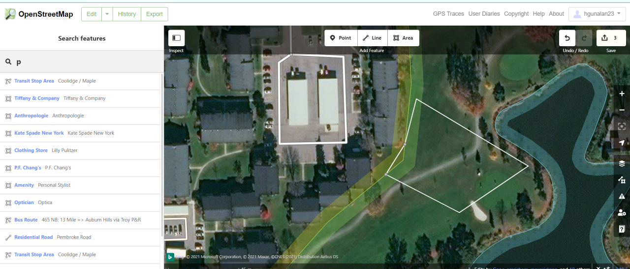Image resolution: width=630 pixels, height=269 pixels.
Task: Click the zoom-to-selection icon
Action: 622,126
